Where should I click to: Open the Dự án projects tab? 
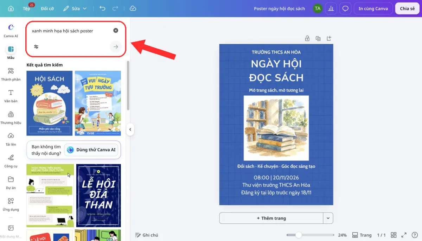(11, 183)
